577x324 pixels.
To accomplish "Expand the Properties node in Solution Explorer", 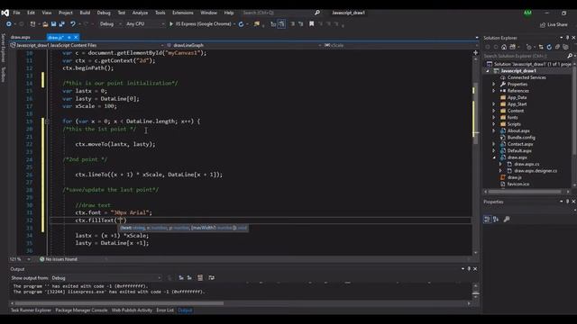I will click(494, 84).
